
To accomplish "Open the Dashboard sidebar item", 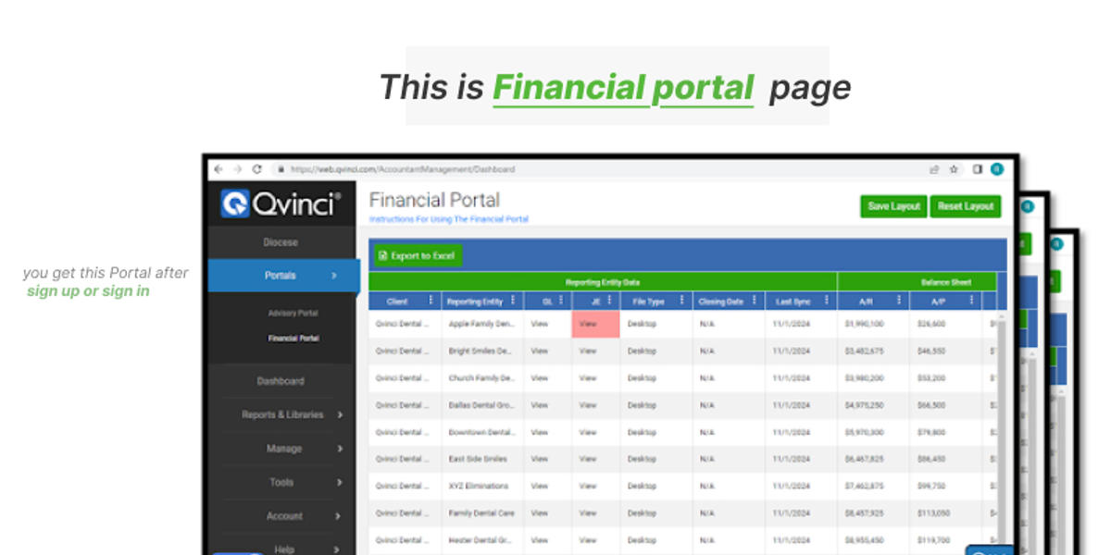I will (x=280, y=380).
